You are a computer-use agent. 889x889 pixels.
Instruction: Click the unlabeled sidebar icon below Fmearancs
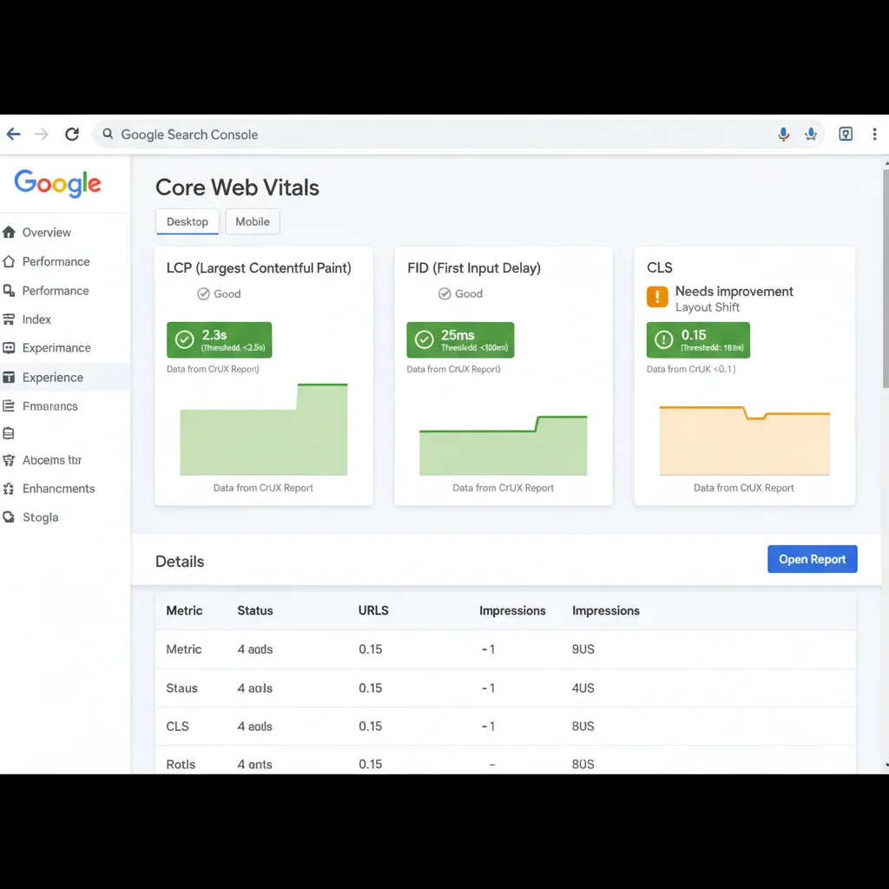pos(9,434)
